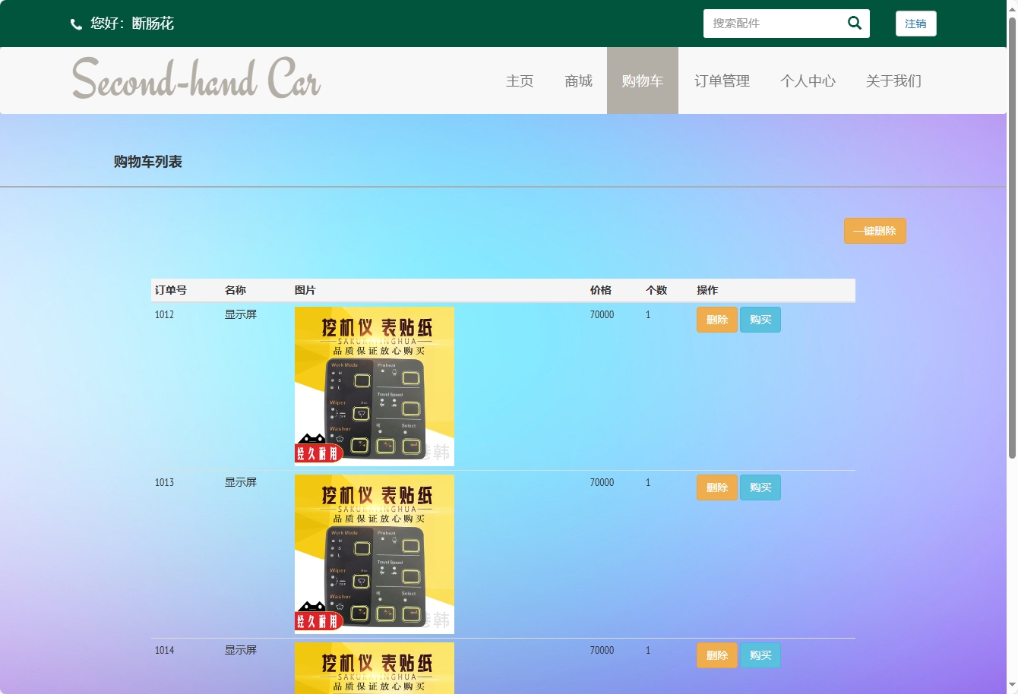Click 购买 for order 1013
The width and height of the screenshot is (1018, 694).
tap(760, 487)
